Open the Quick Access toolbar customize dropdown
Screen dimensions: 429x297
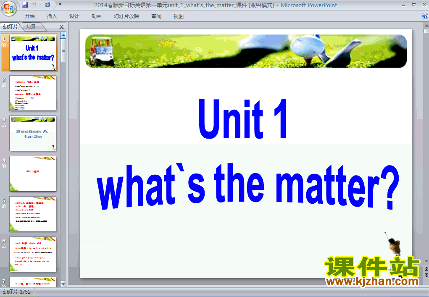60,5
